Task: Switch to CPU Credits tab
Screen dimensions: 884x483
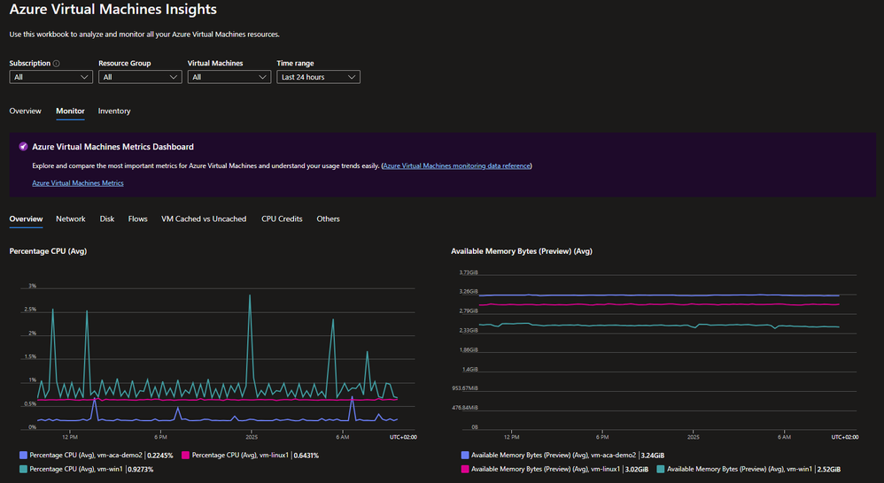Action: click(x=282, y=219)
